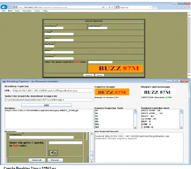This screenshot has width=191, height=169.
Task: Open the Tools menu
Action: pos(37,11)
